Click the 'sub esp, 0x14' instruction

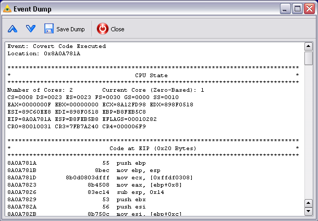coord(140,192)
